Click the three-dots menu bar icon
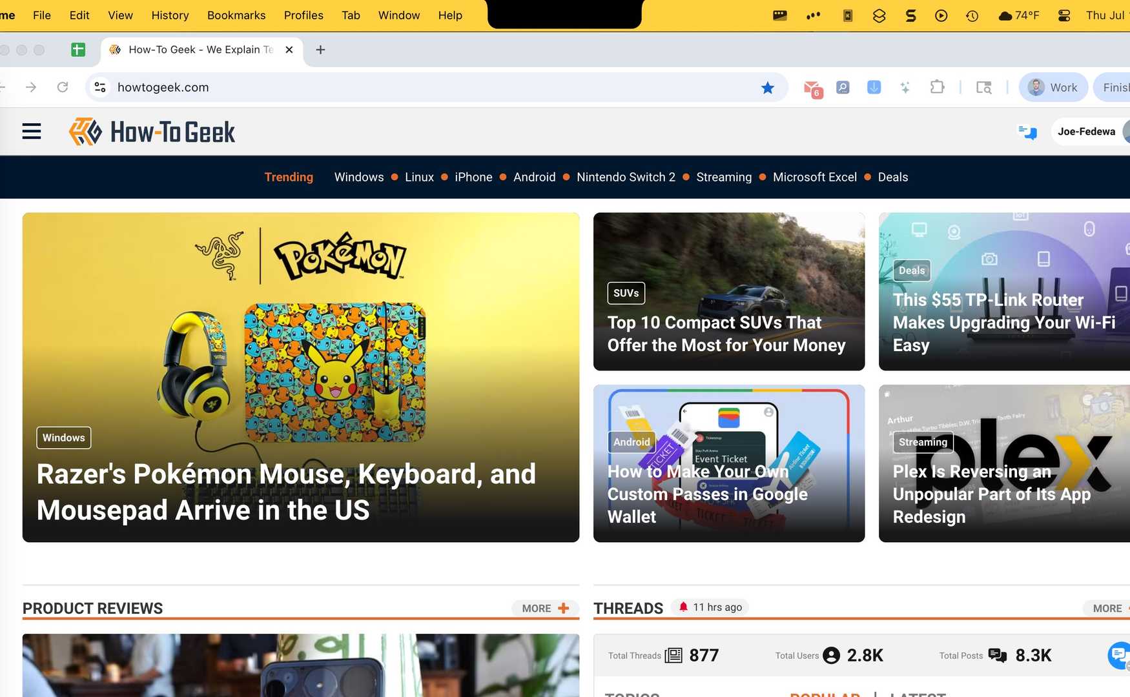The width and height of the screenshot is (1130, 697). tap(814, 15)
